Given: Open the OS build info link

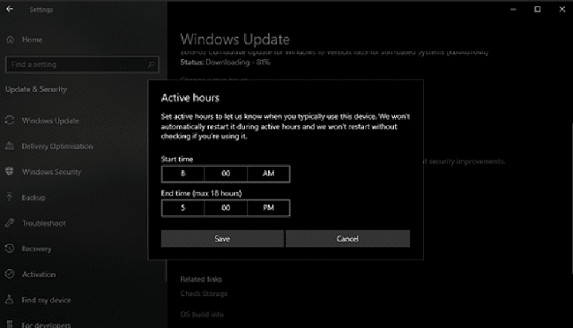Looking at the screenshot, I should tap(202, 315).
